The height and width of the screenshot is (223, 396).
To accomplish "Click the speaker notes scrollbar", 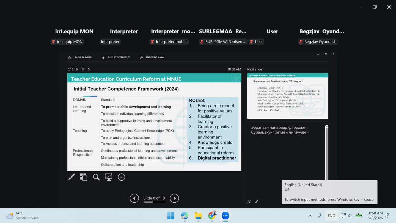I will [327, 153].
